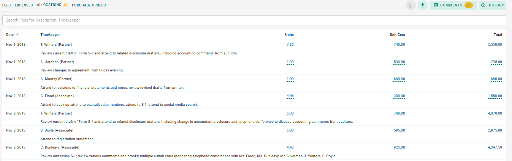
Task: Open the Comments panel
Action: click(453, 5)
